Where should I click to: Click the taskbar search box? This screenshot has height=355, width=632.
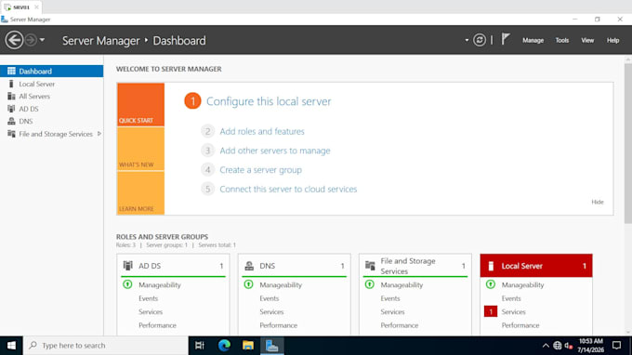click(x=106, y=346)
